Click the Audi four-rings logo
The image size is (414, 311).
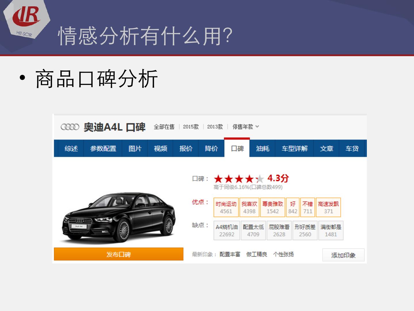70,127
